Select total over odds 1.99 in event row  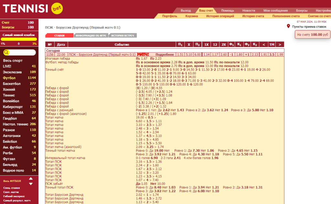(x=280, y=54)
